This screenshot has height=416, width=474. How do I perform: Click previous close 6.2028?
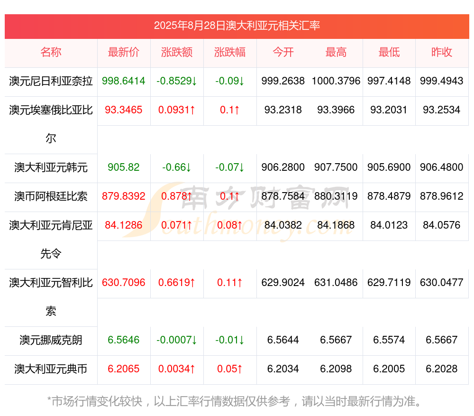click(x=442, y=369)
